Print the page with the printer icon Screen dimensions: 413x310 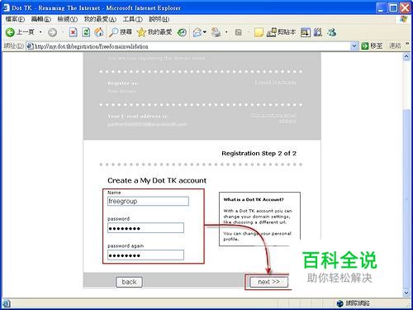coord(216,32)
